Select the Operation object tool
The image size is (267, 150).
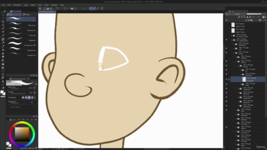tap(3, 22)
